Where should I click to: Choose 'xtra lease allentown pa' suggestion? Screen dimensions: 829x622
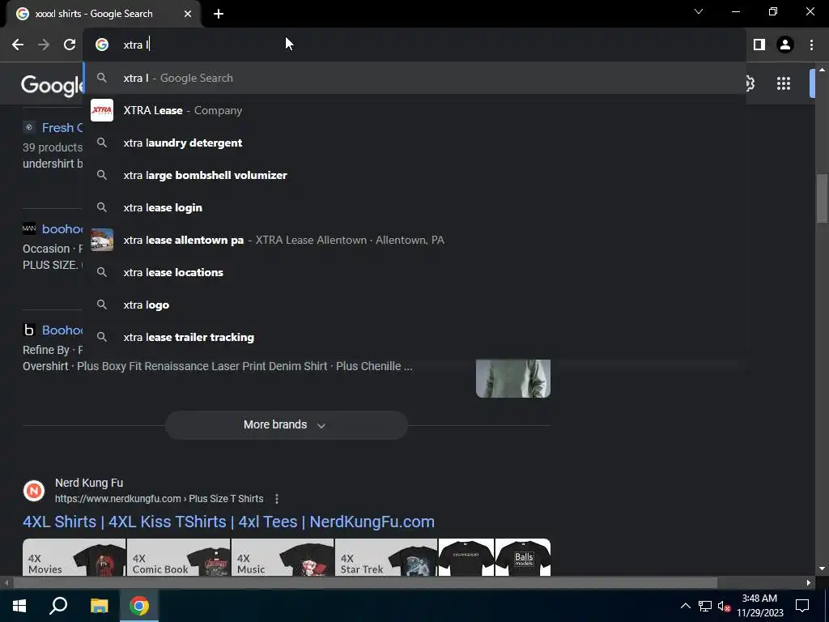[x=415, y=240]
